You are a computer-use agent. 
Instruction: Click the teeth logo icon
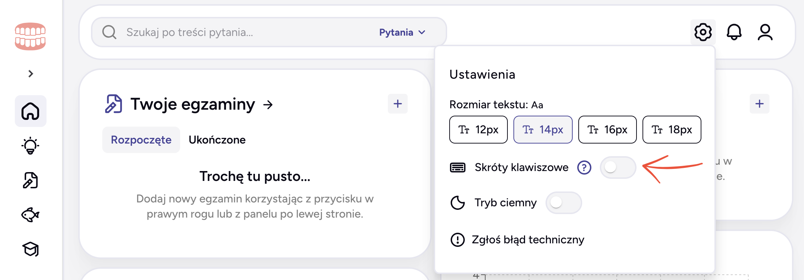click(x=30, y=36)
